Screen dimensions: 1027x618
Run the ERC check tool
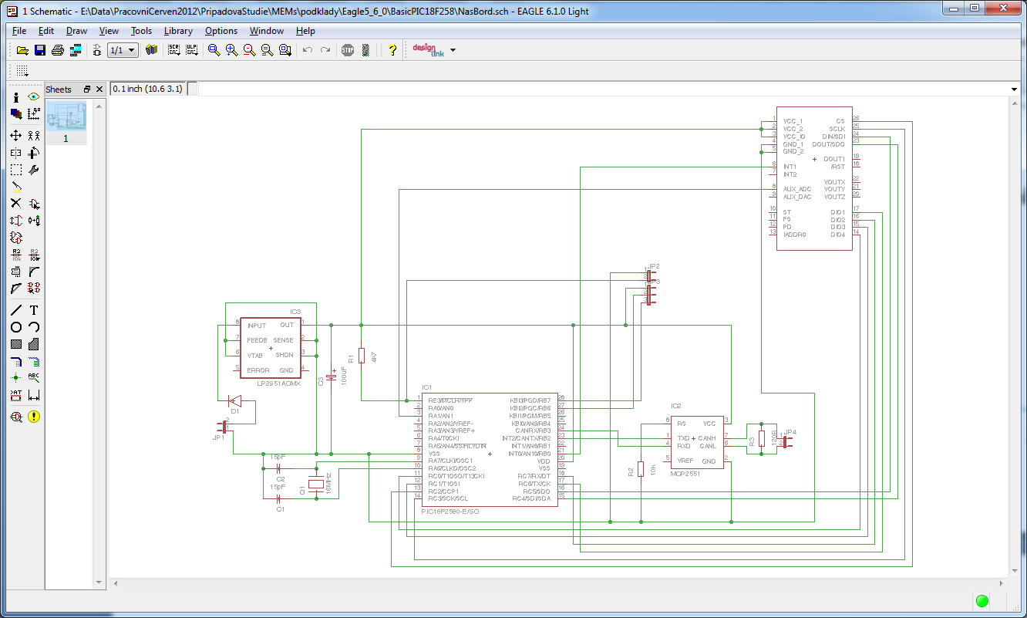[x=16, y=417]
